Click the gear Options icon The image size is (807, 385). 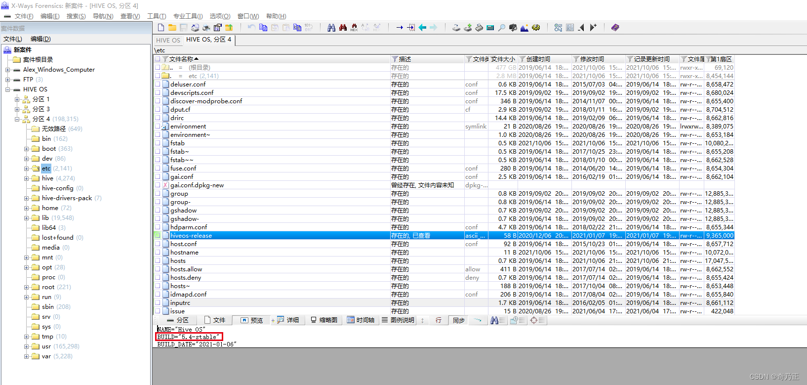point(536,28)
